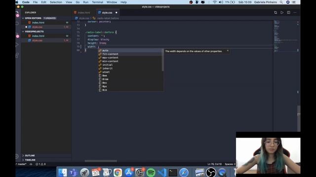
Task: Collapse the VIDEOPROJECTS folder section
Action: (x=23, y=31)
